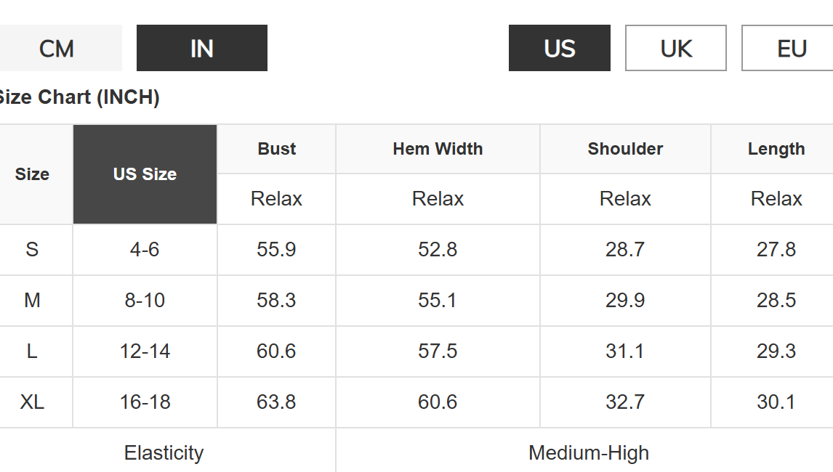Click the 16-18 US size cell
833x472 pixels.
tap(145, 402)
